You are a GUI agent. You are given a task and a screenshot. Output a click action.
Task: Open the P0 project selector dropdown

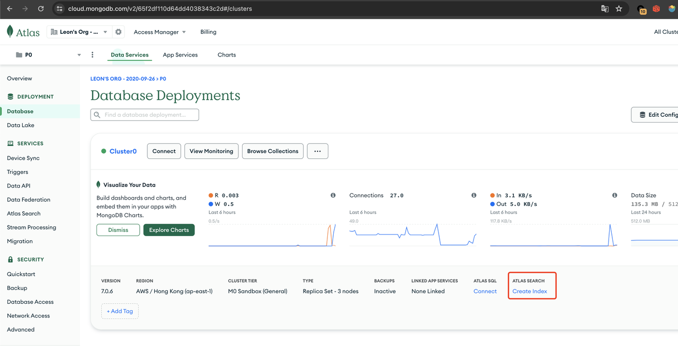[x=49, y=55]
